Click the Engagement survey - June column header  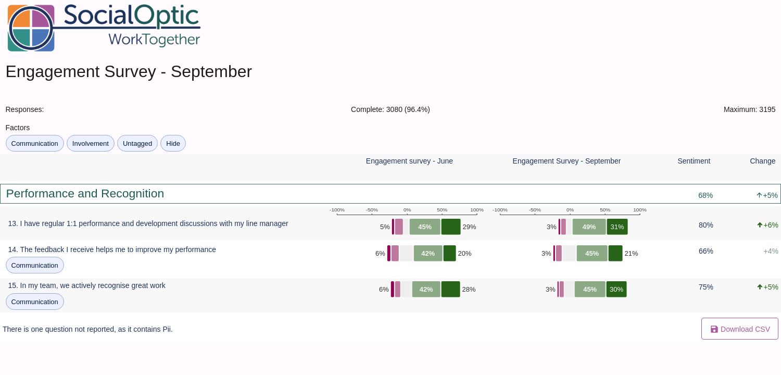click(x=409, y=161)
